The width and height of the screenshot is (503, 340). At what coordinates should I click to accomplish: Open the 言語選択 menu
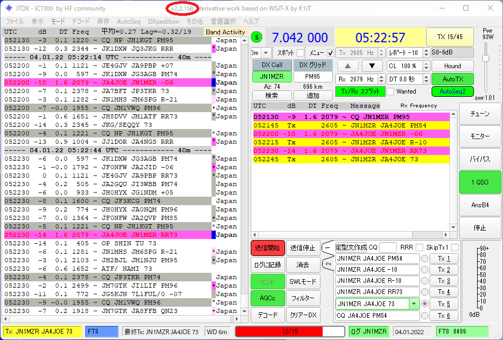223,22
